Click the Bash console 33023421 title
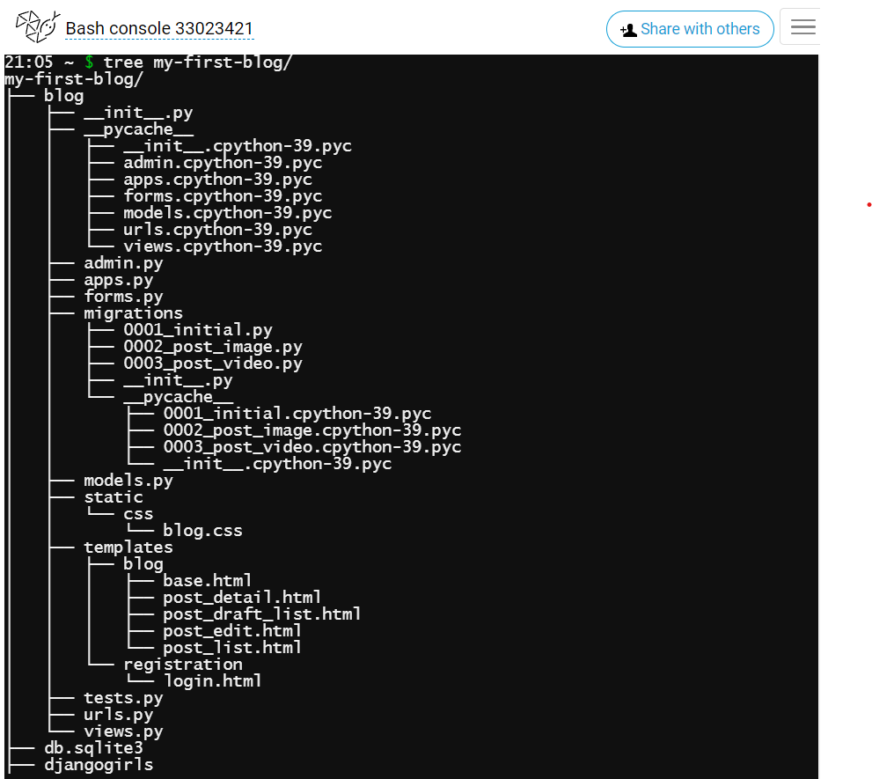Viewport: 872px width, 779px height. pos(159,28)
